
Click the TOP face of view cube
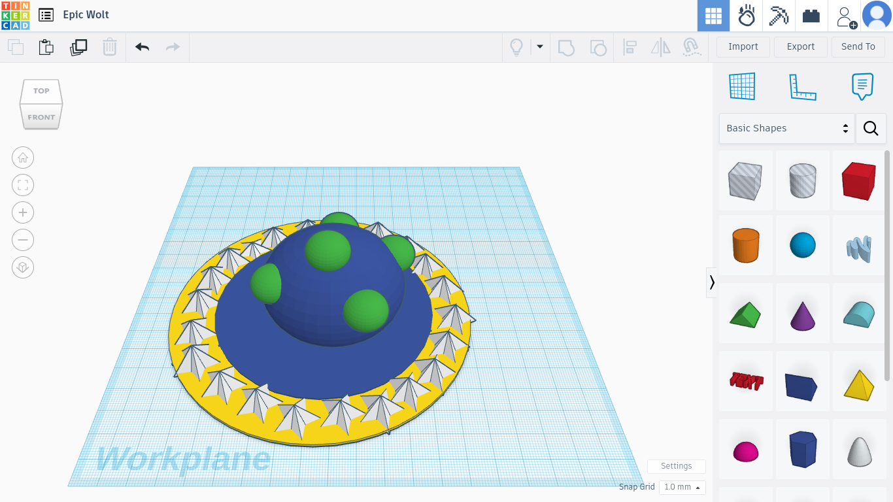(x=41, y=91)
